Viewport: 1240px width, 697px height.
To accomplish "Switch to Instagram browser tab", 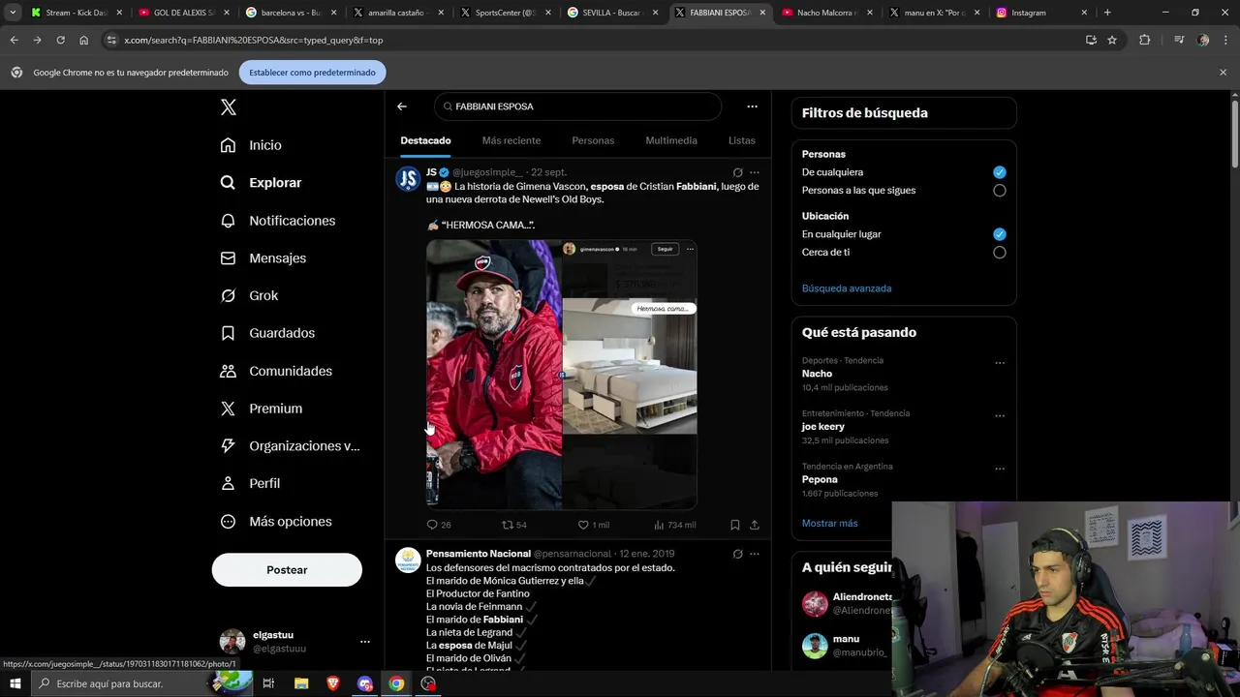I will tap(1040, 13).
